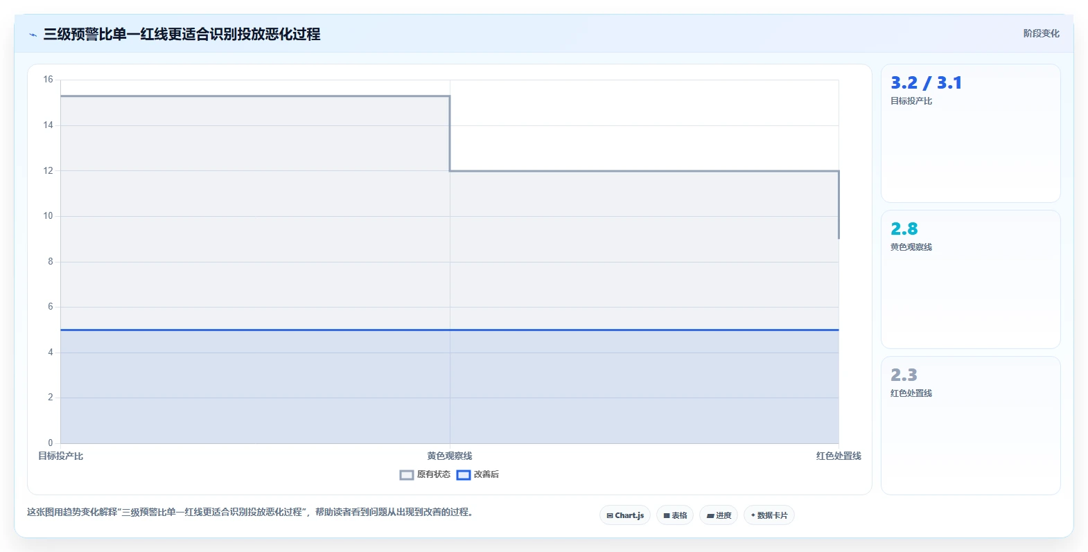Click the y-axis tick label 14
This screenshot has height=552, width=1088.
point(48,125)
